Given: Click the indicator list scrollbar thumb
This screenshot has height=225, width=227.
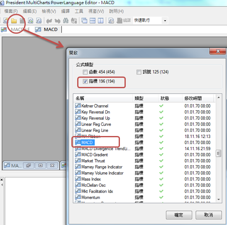Looking at the screenshot, I should point(218,153).
